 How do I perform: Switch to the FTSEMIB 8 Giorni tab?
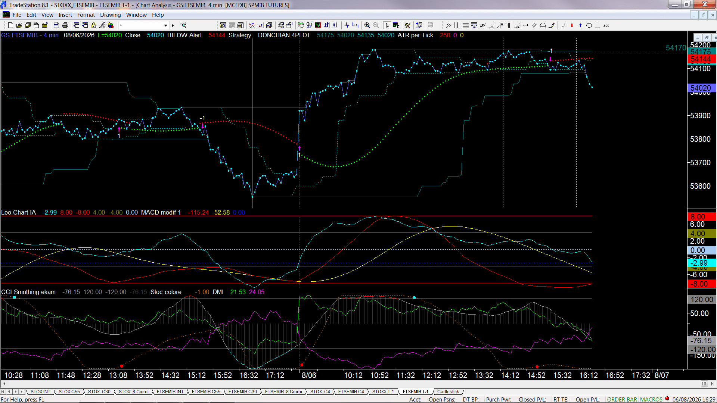pyautogui.click(x=283, y=392)
